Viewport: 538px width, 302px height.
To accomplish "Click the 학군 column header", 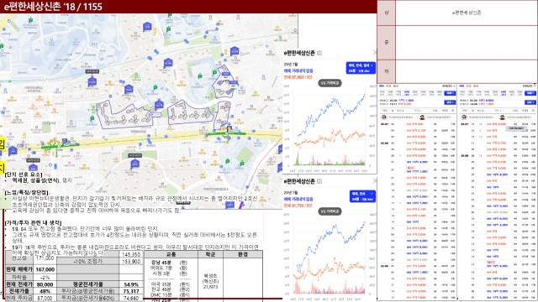I will pyautogui.click(x=210, y=254).
